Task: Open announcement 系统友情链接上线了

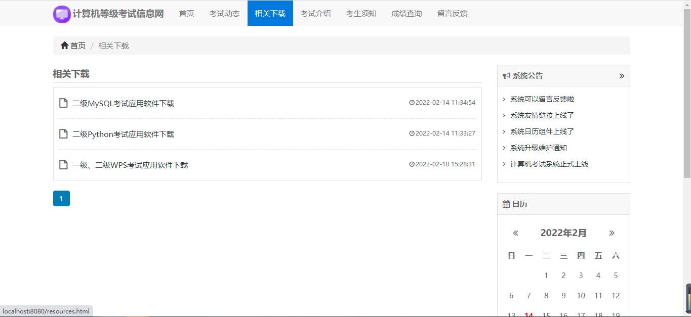Action: coord(542,115)
